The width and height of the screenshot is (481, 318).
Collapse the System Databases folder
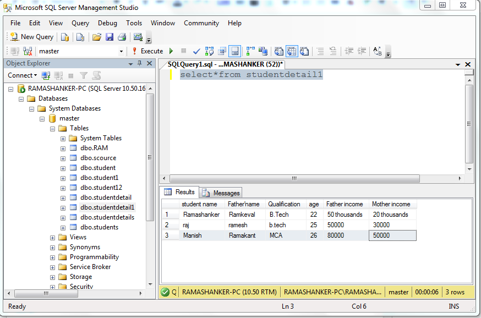(x=31, y=109)
